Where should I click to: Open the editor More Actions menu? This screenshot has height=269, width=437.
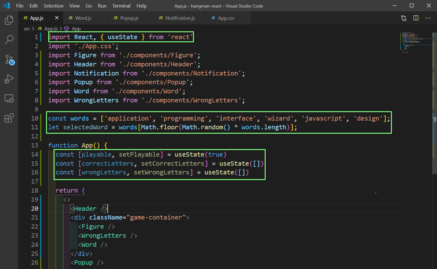428,18
